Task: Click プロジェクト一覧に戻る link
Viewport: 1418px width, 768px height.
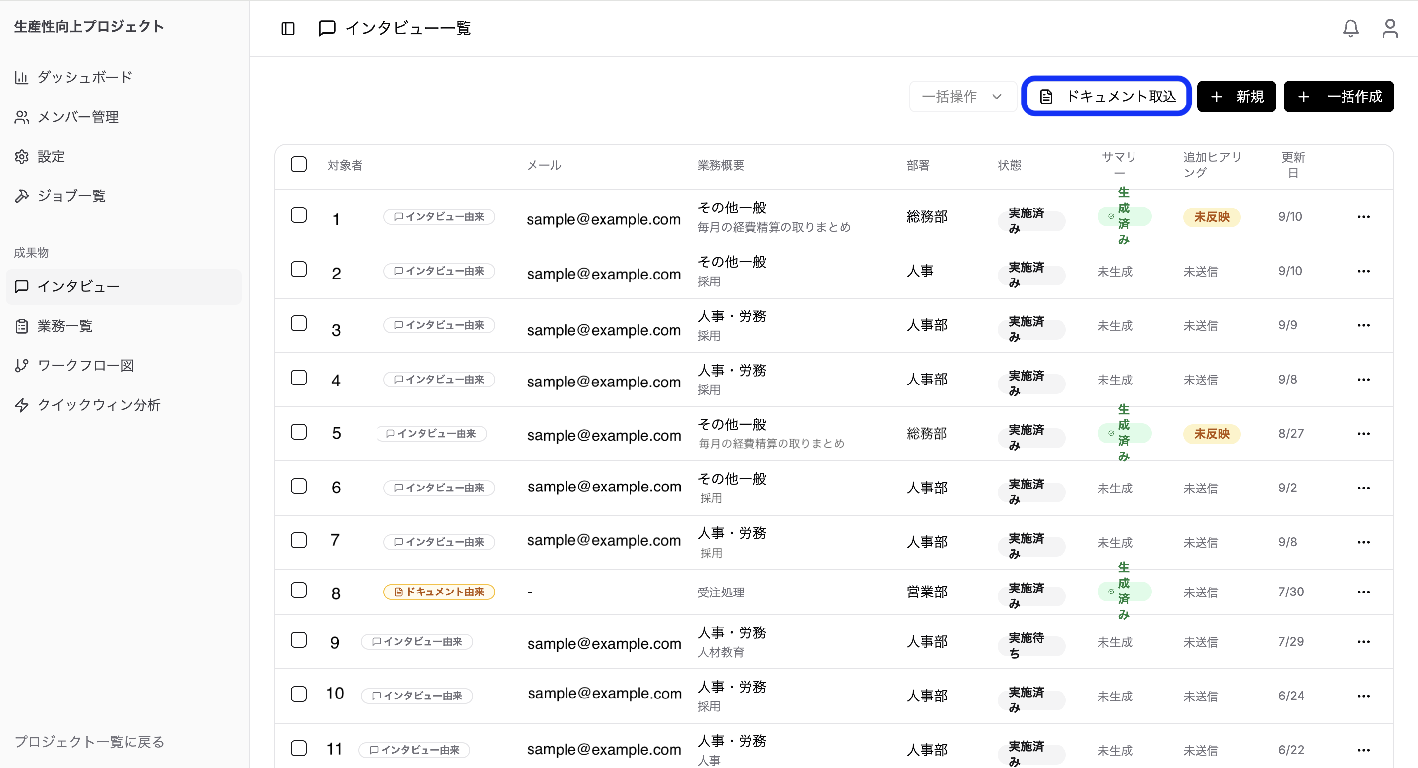Action: click(89, 741)
